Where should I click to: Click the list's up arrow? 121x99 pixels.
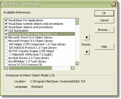point(77,21)
